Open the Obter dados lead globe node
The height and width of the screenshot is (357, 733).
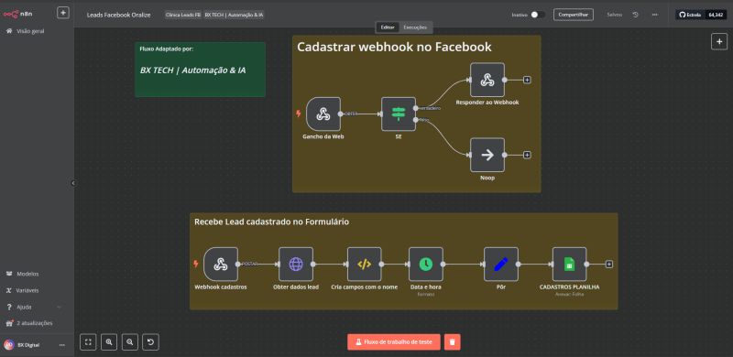click(295, 264)
